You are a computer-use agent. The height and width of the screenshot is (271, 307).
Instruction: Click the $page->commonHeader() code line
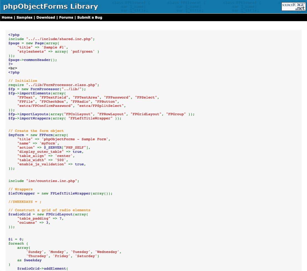(x=32, y=60)
